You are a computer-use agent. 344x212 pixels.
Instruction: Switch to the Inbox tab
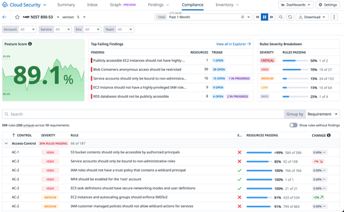tap(93, 5)
